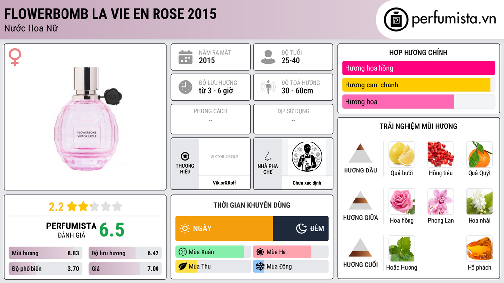The height and width of the screenshot is (283, 504).
Task: Click the Phong cách style box
Action: point(211,119)
